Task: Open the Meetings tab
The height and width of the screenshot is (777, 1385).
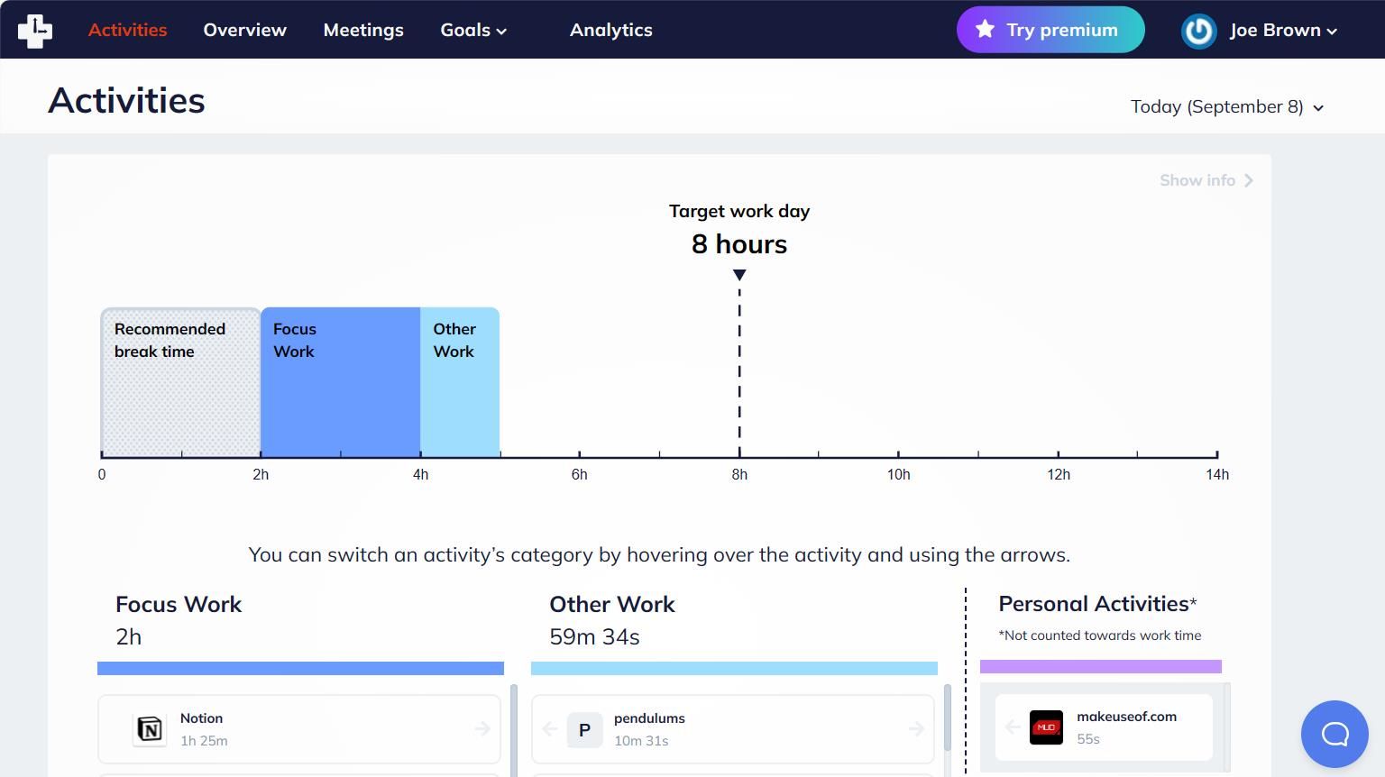Action: (x=363, y=30)
